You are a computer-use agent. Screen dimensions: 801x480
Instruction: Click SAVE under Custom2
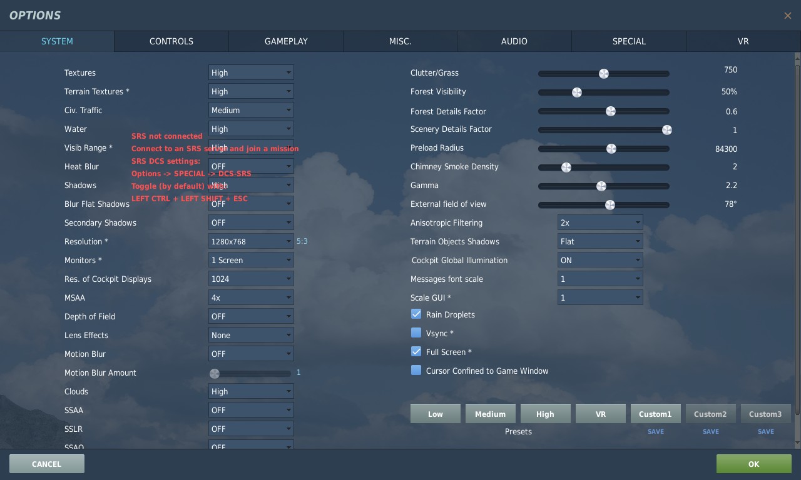click(711, 431)
